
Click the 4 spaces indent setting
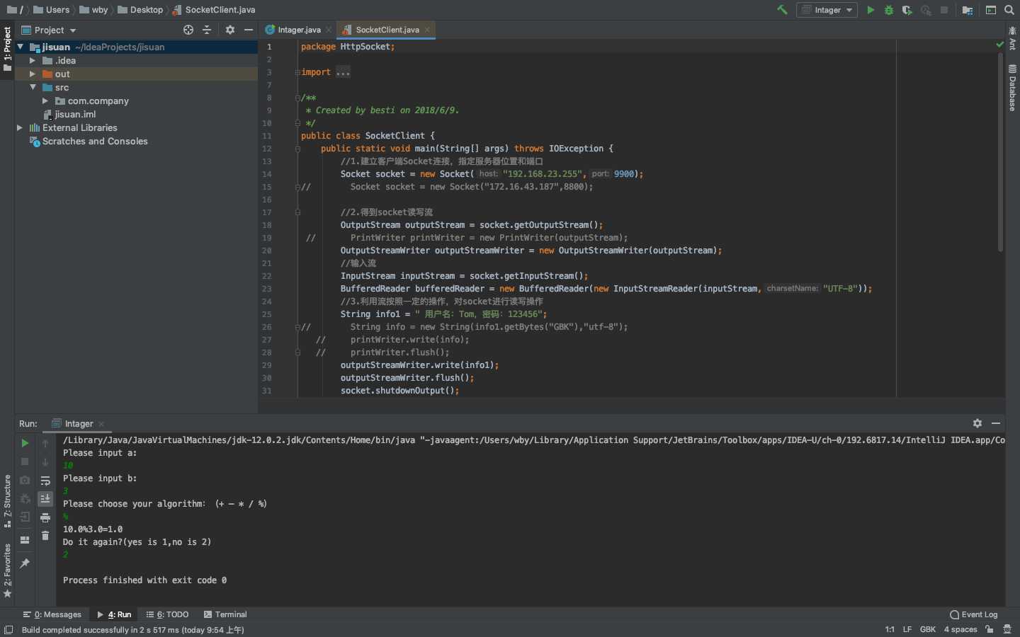[x=960, y=629]
